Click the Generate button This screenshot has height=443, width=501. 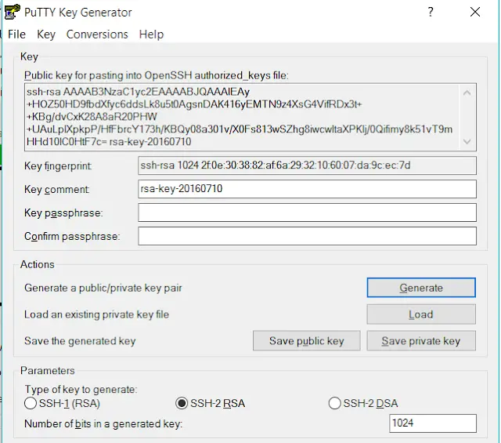pos(421,288)
